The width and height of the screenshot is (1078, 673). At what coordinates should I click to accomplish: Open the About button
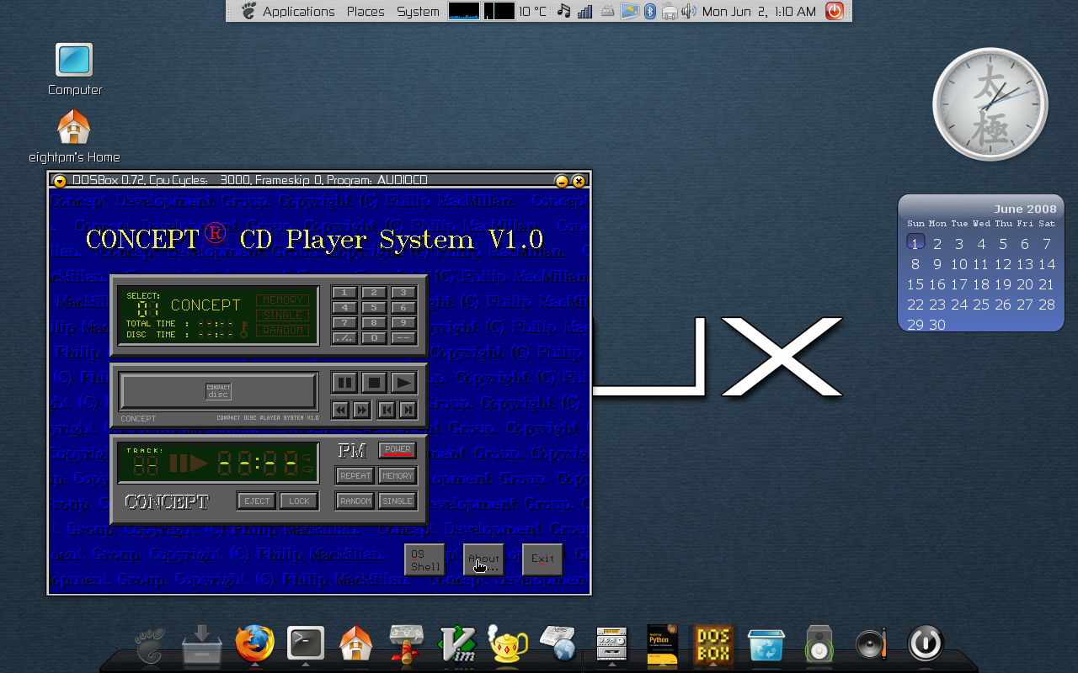(483, 560)
